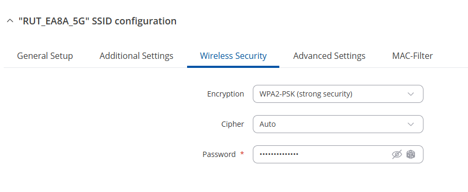Click the masked password dots
This screenshot has height=192, width=468.
click(x=279, y=154)
